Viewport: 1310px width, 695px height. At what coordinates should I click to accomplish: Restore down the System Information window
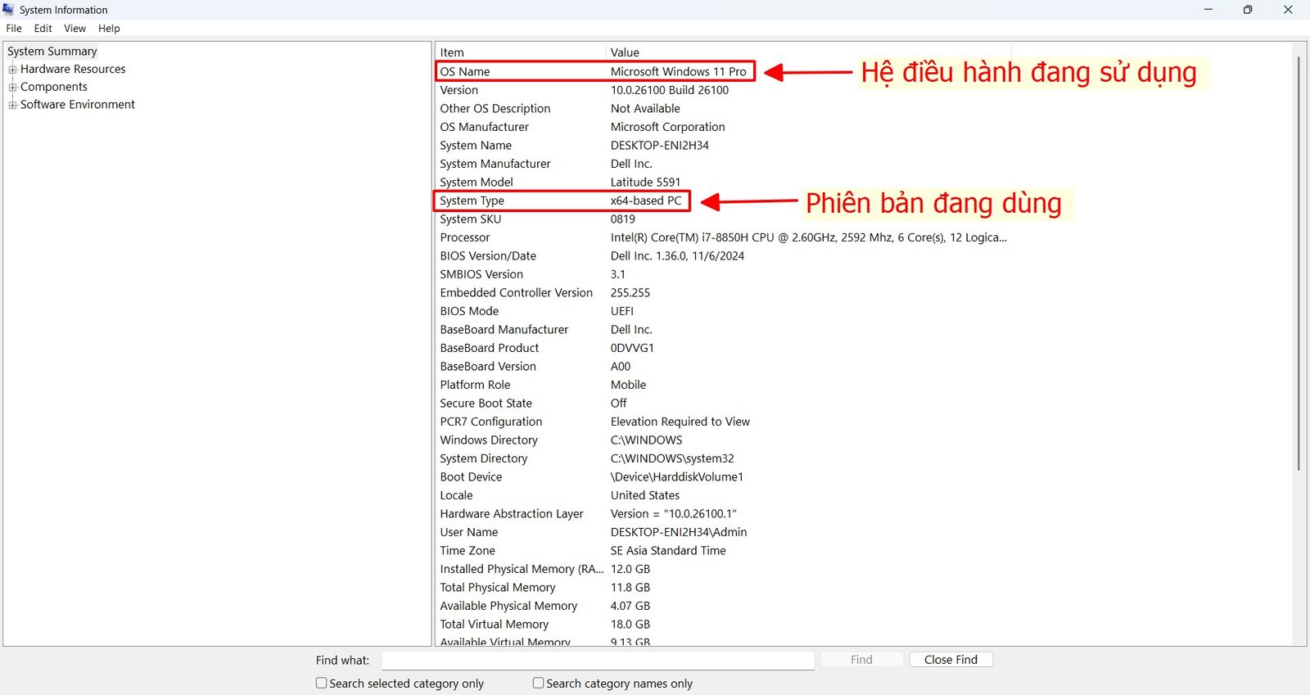click(x=1247, y=10)
